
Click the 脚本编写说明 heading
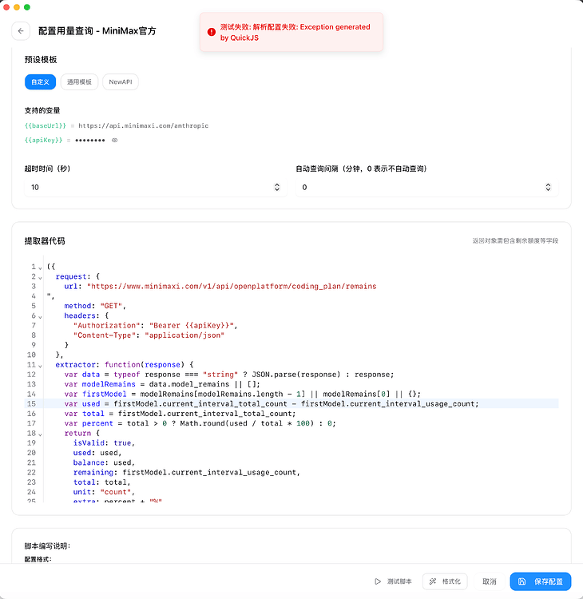coord(47,546)
